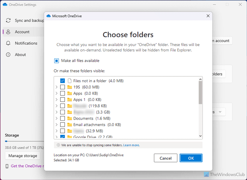Click the Microsoft OneDrive cloud icon in dialog title
Image resolution: width=247 pixels, height=180 pixels.
(x=49, y=16)
